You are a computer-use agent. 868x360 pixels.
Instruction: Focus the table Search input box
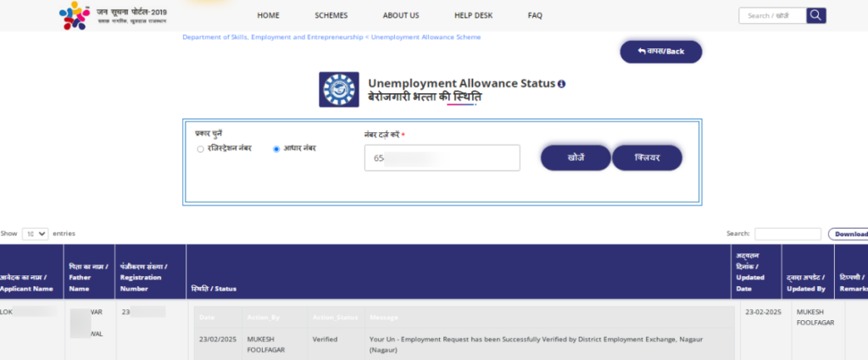[787, 234]
